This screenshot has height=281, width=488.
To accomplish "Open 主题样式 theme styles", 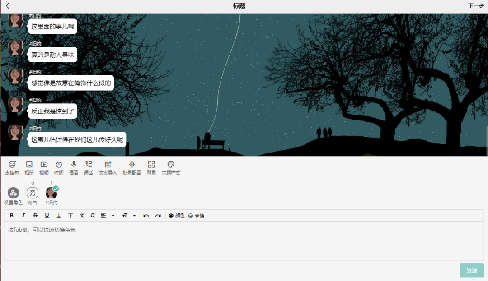I will point(171,167).
